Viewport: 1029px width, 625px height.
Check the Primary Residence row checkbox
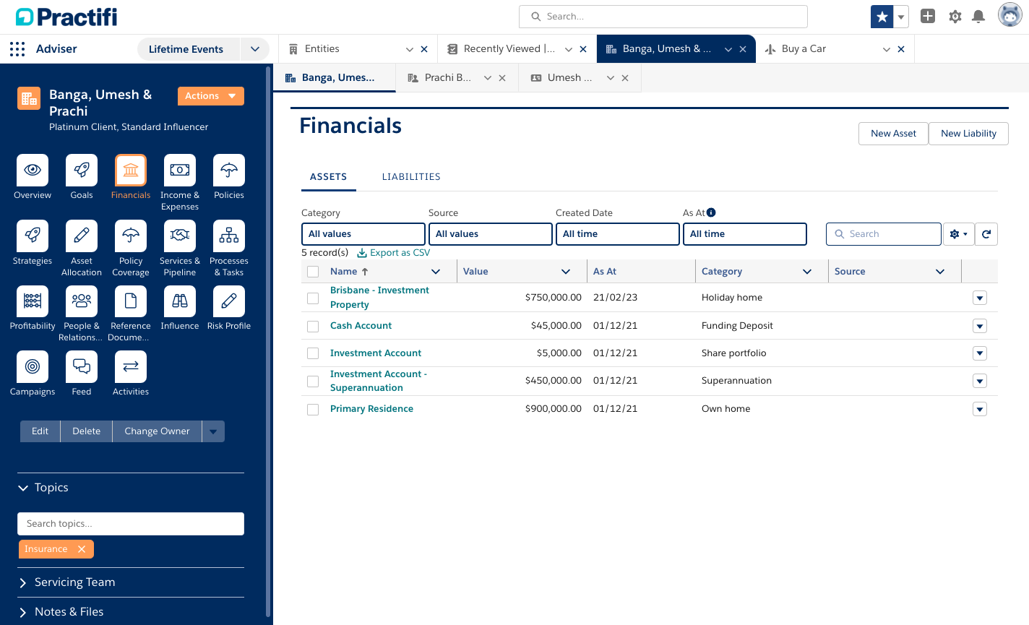click(x=313, y=410)
